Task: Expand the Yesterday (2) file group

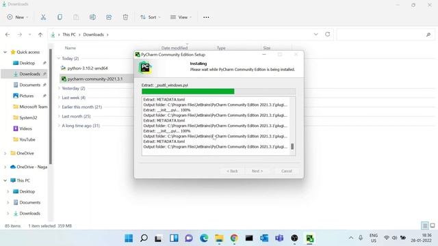Action: (x=59, y=88)
